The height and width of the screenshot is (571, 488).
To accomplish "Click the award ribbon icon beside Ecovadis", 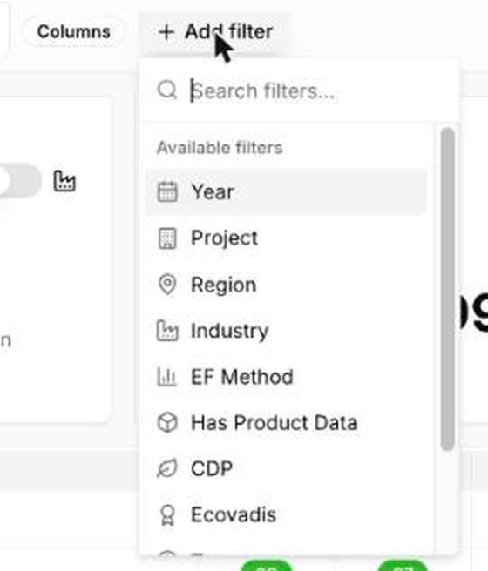I will point(167,515).
